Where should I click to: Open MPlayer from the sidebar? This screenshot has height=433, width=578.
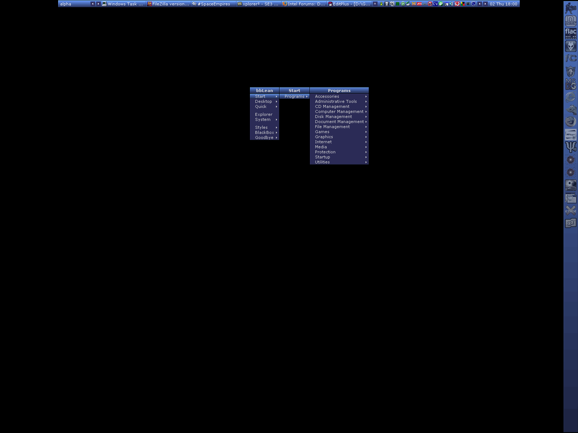tap(570, 135)
